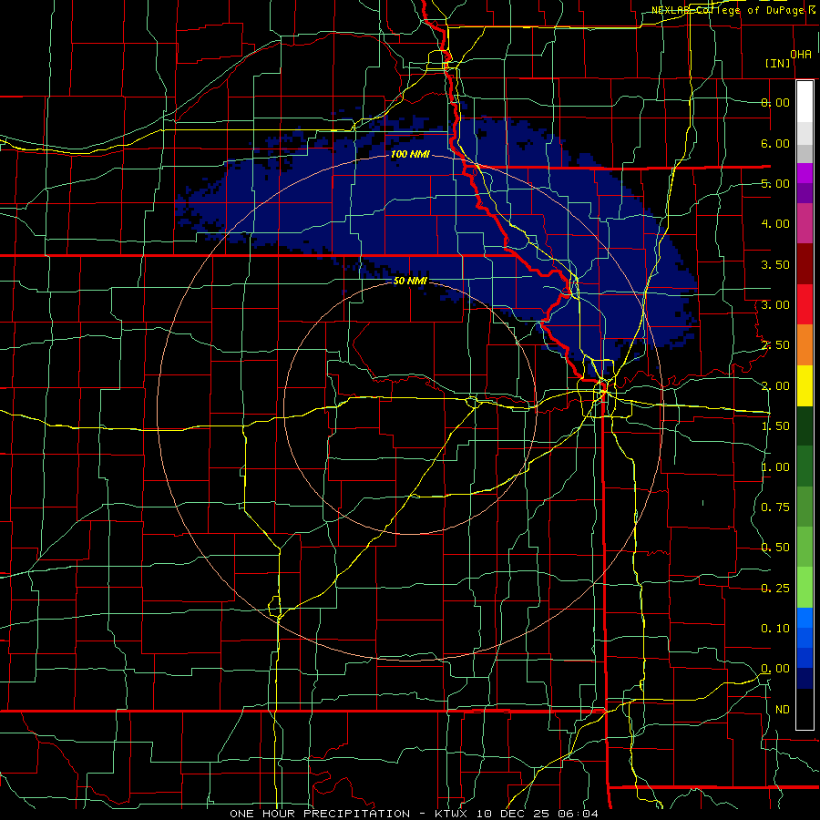Click the orange 2.50 legend swatch
Image resolution: width=820 pixels, height=820 pixels.
pyautogui.click(x=805, y=345)
